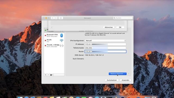Image resolution: width=174 pixels, height=98 pixels.
Task: Click the magnifier icon in search field
Action: click(114, 18)
